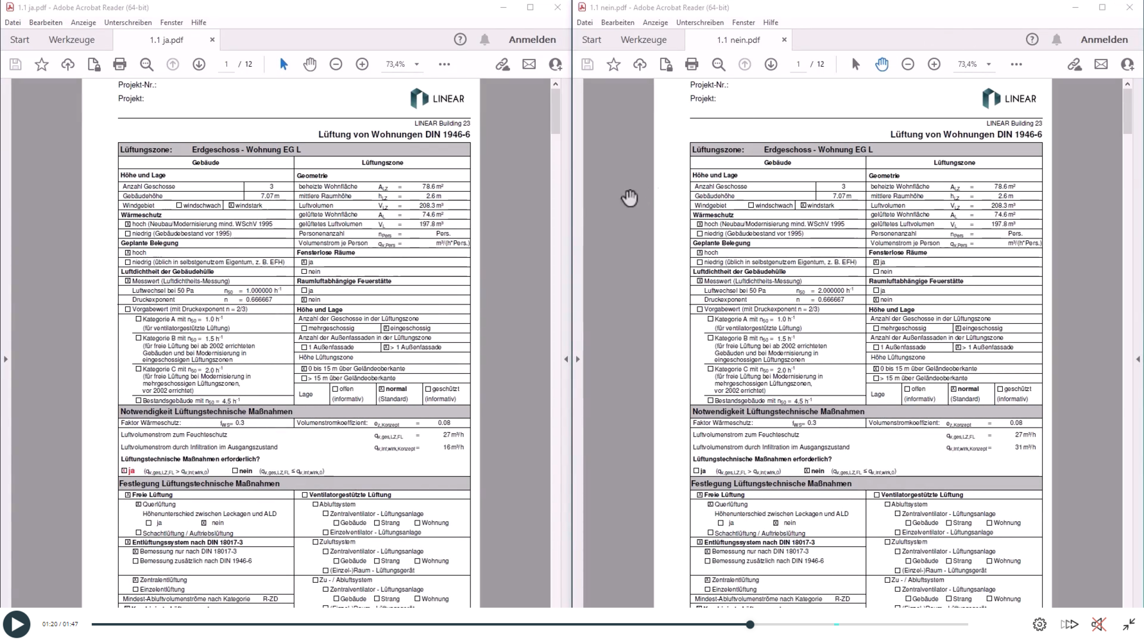Open the help question mark icon in left window
The image size is (1144, 641).
(x=460, y=40)
